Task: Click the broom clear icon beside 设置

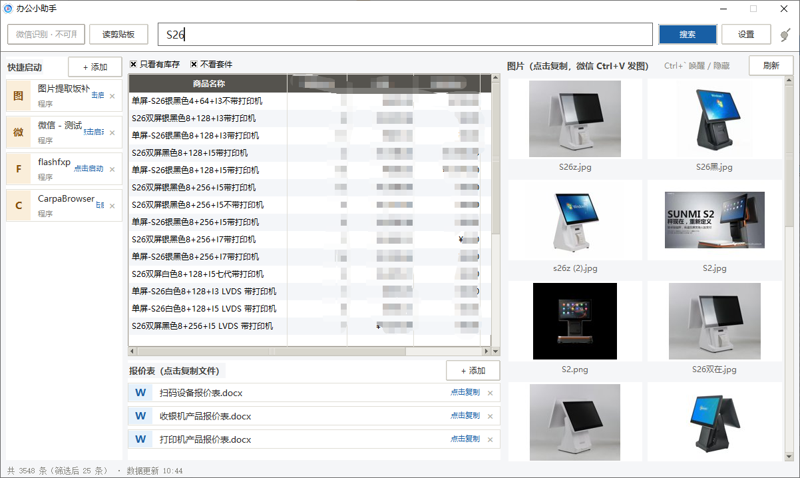Action: [x=785, y=34]
